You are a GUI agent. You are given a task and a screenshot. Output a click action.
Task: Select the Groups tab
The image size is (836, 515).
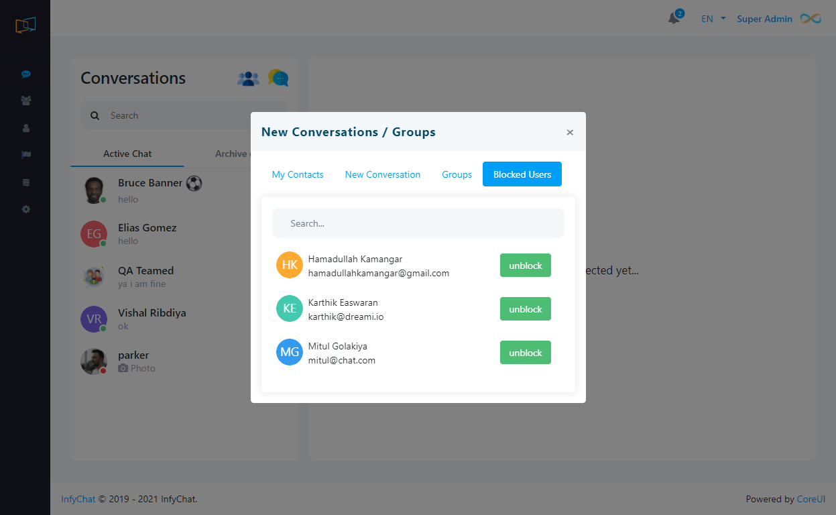(x=457, y=174)
